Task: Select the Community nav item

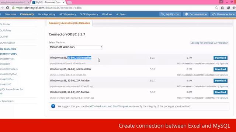Action: click(27, 14)
